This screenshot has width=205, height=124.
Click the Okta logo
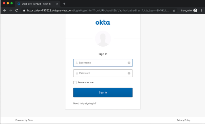[x=103, y=22]
